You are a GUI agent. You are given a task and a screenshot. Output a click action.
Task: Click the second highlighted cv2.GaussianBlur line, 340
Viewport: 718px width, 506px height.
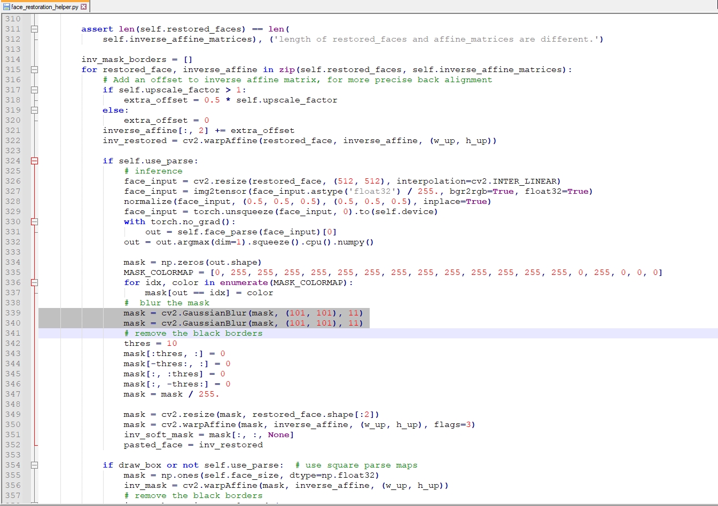(x=244, y=323)
